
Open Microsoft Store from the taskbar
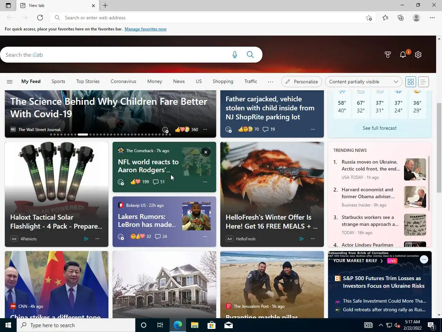[211, 325]
